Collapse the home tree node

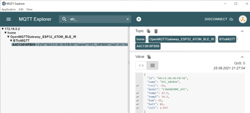pyautogui.click(x=6, y=33)
